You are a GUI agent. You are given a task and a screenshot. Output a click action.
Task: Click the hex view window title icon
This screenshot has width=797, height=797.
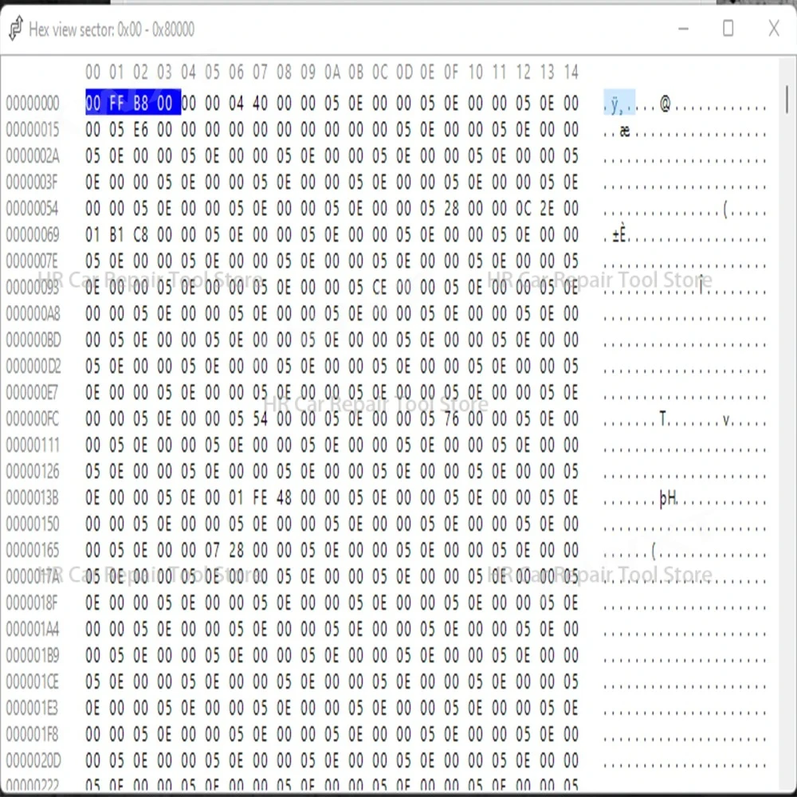[16, 27]
